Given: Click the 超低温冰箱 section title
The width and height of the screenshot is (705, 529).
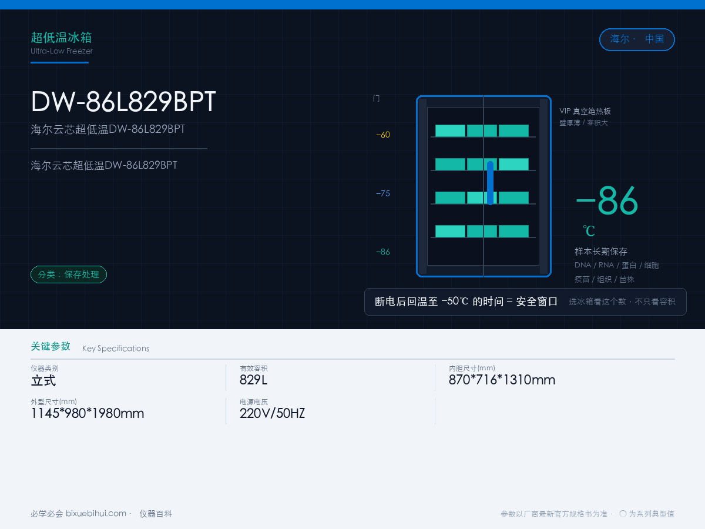Looking at the screenshot, I should coord(61,38).
